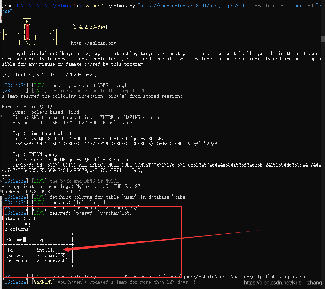Image resolution: width=325 pixels, height=289 pixels.
Task: Click the Id column name cell
Action: [x=10, y=250]
